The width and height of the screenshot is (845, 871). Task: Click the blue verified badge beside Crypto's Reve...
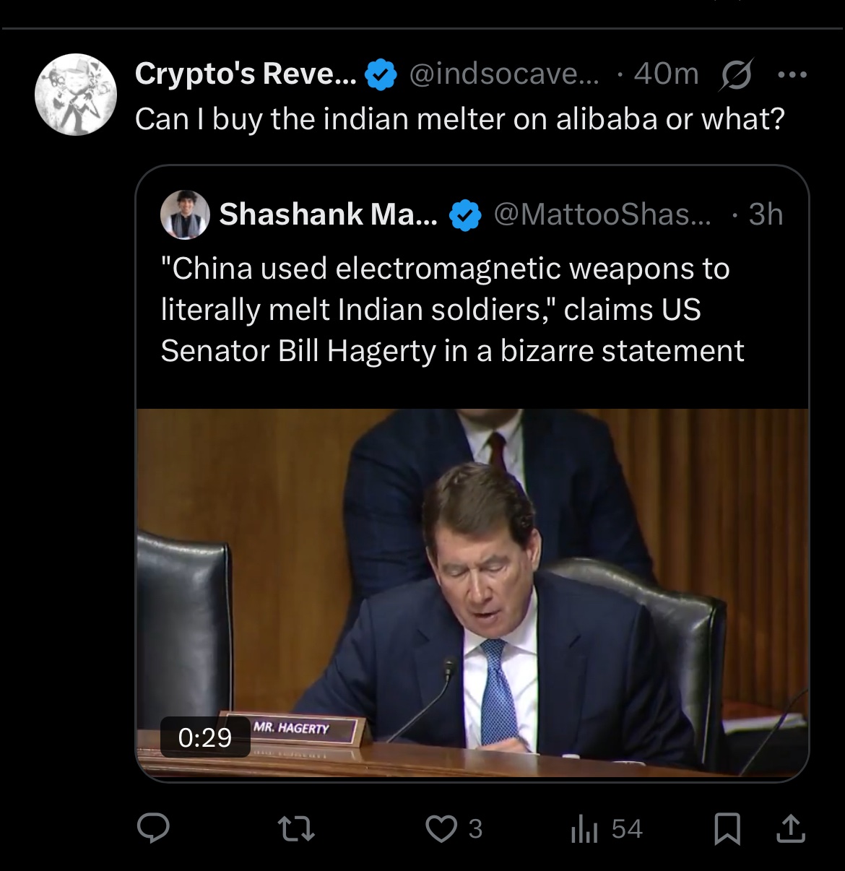[381, 74]
